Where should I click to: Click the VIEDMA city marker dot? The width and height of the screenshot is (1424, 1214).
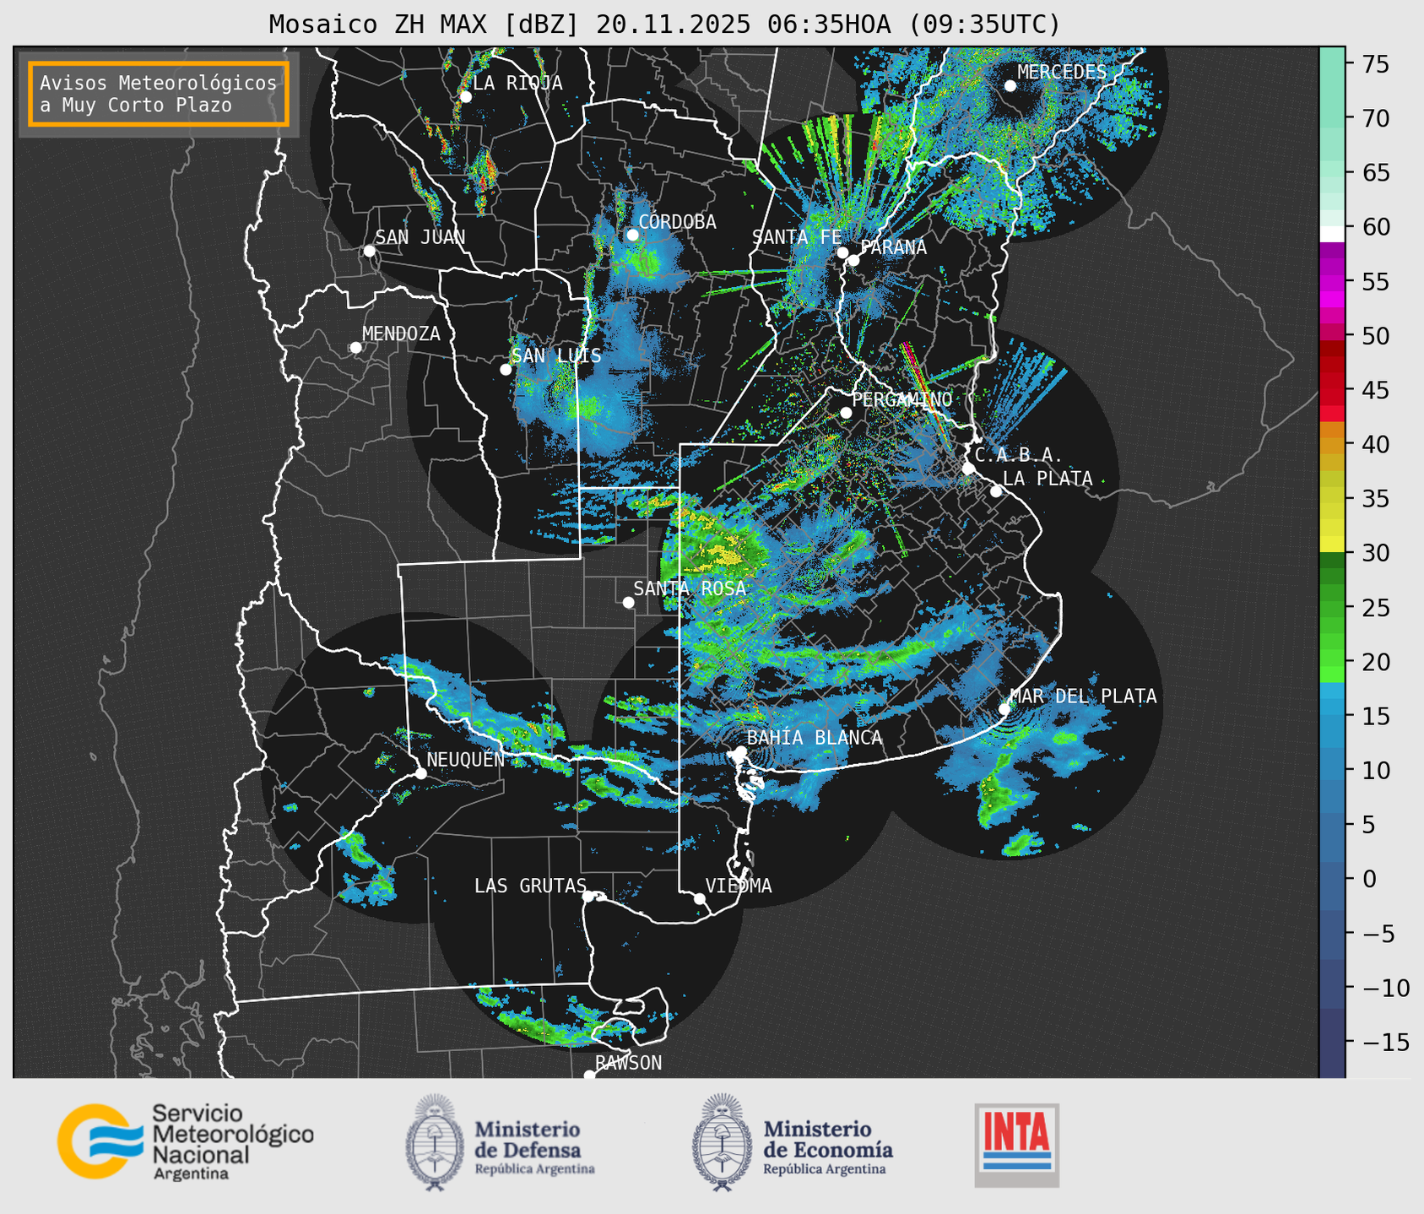pyautogui.click(x=700, y=898)
